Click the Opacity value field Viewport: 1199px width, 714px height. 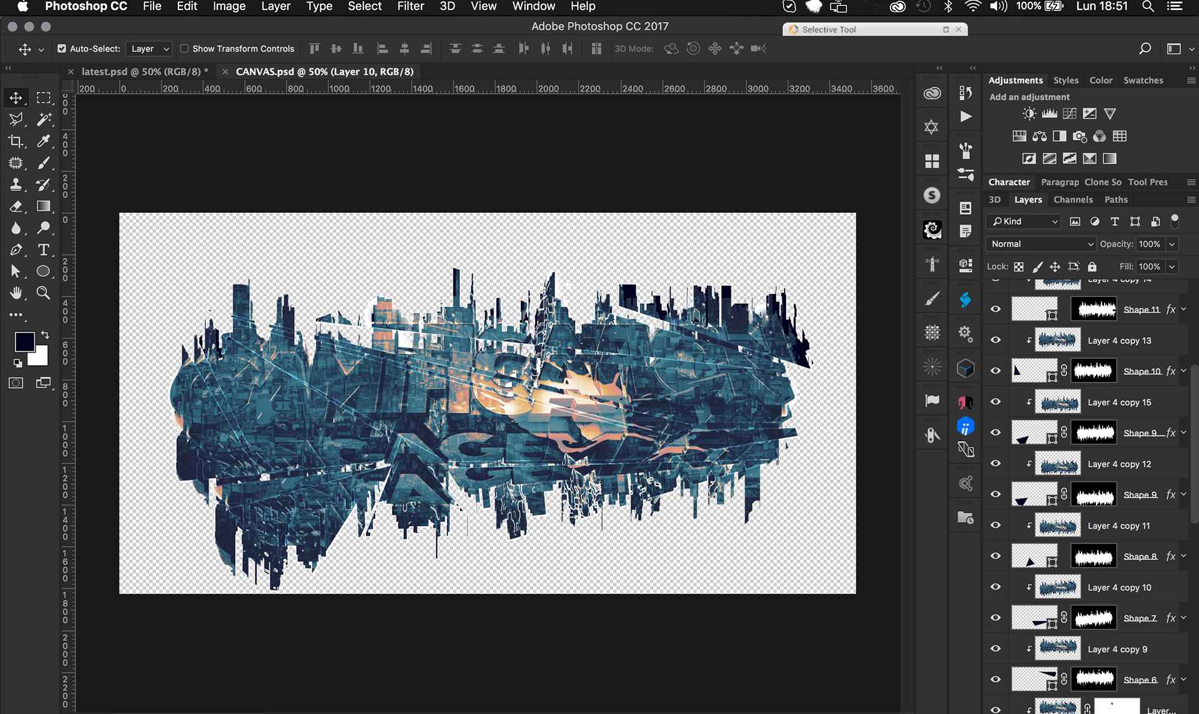pyautogui.click(x=1150, y=244)
